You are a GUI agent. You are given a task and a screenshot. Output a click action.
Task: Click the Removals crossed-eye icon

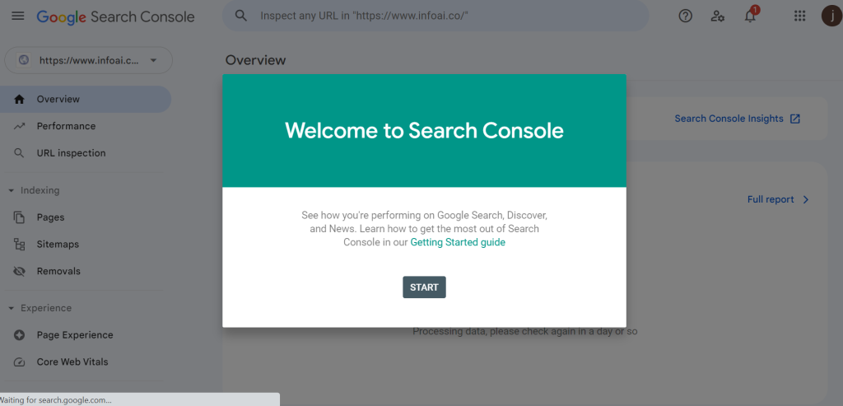click(20, 271)
